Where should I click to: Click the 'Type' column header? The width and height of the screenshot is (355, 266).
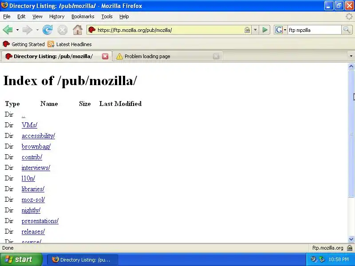(x=12, y=104)
